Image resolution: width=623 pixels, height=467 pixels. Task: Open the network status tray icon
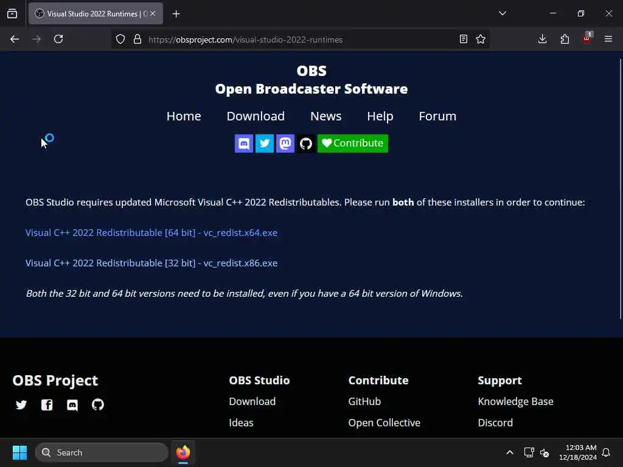coord(529,452)
